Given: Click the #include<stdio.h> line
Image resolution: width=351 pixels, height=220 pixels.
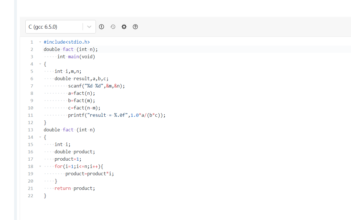Looking at the screenshot, I should pyautogui.click(x=67, y=42).
